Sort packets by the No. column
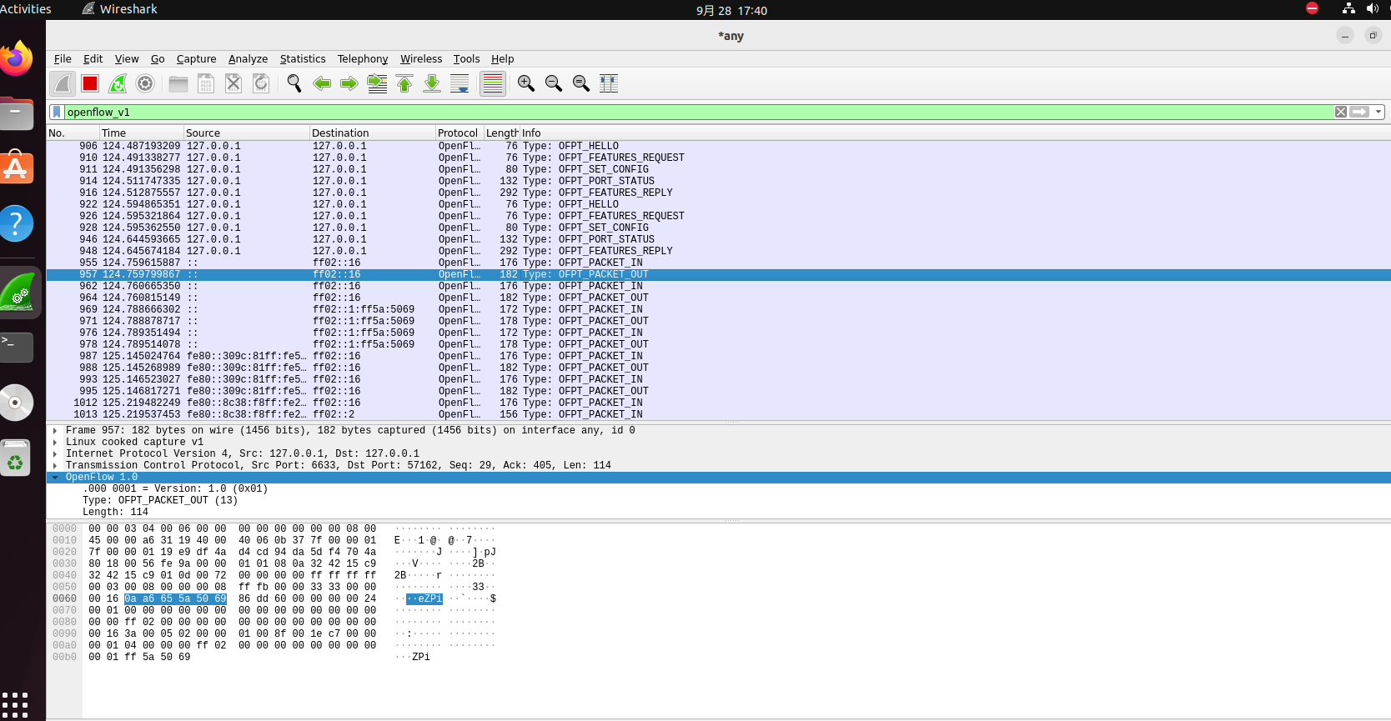This screenshot has height=721, width=1391. click(x=73, y=133)
